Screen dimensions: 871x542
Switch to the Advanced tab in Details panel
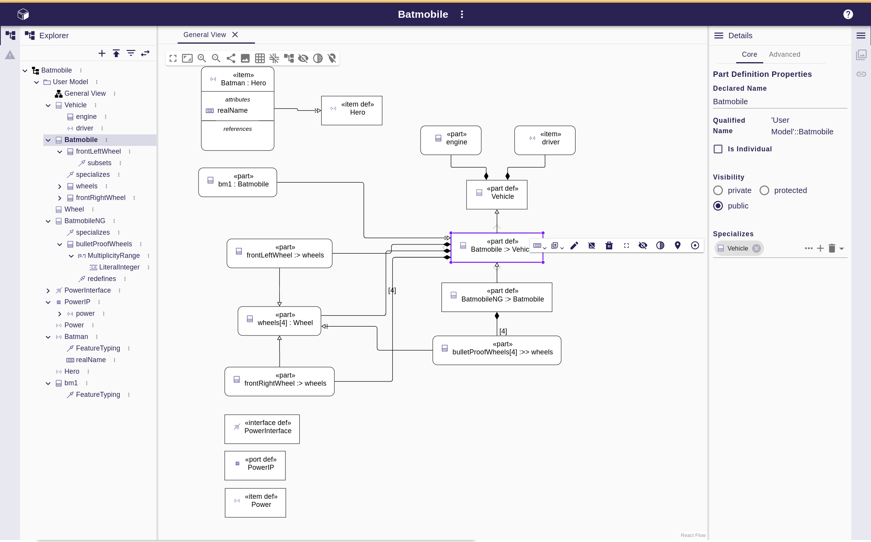784,54
